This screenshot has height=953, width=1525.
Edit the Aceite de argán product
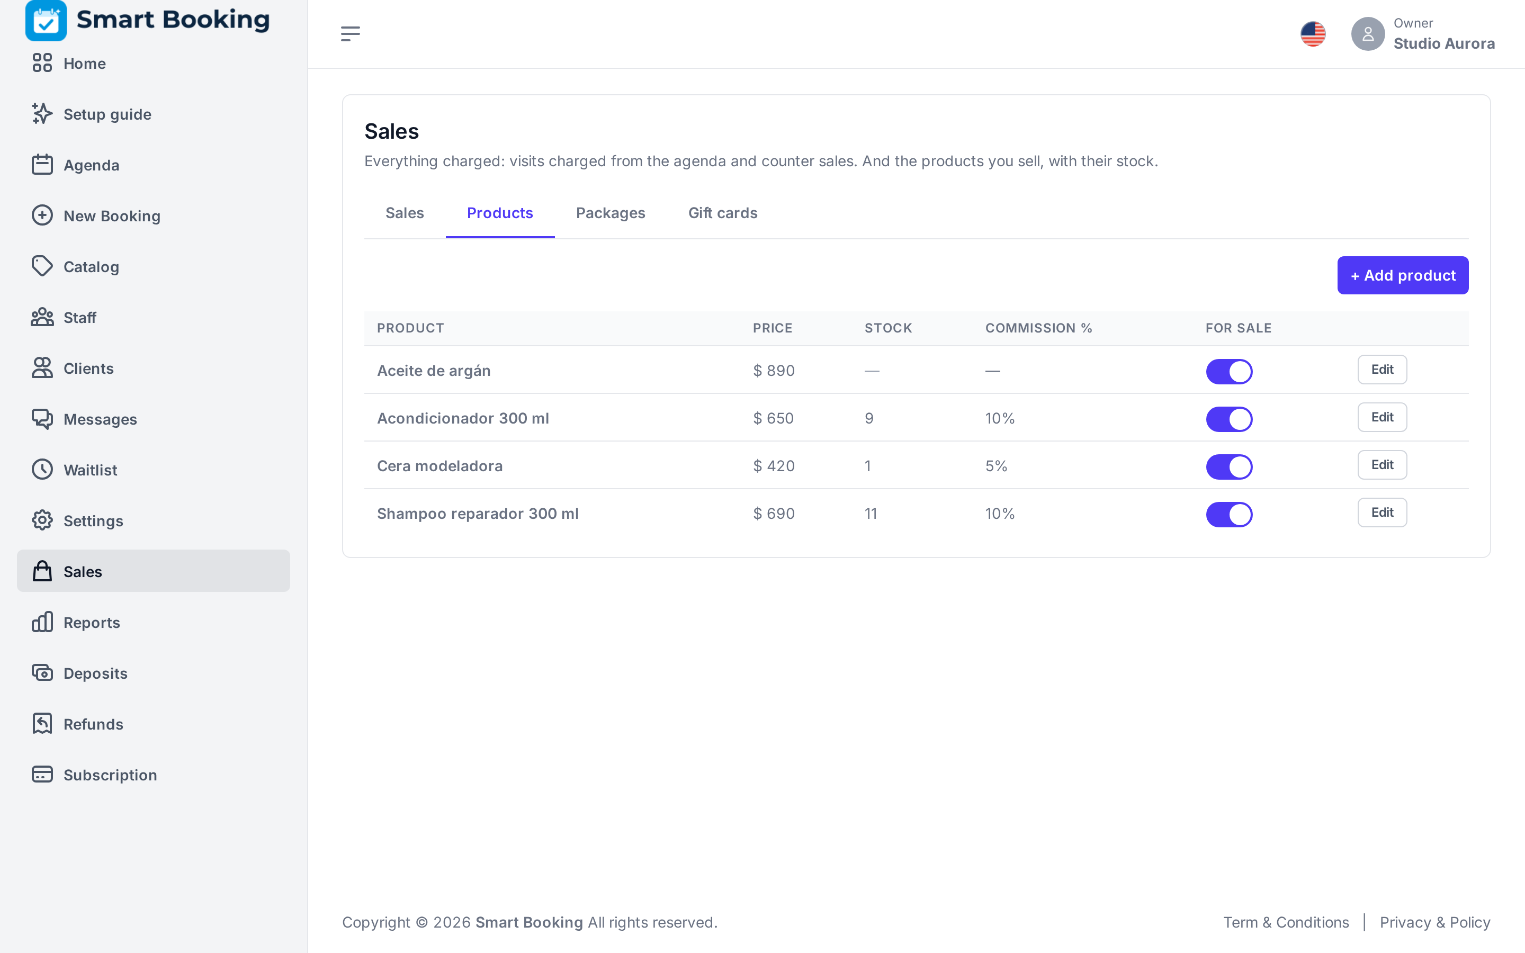click(x=1382, y=370)
